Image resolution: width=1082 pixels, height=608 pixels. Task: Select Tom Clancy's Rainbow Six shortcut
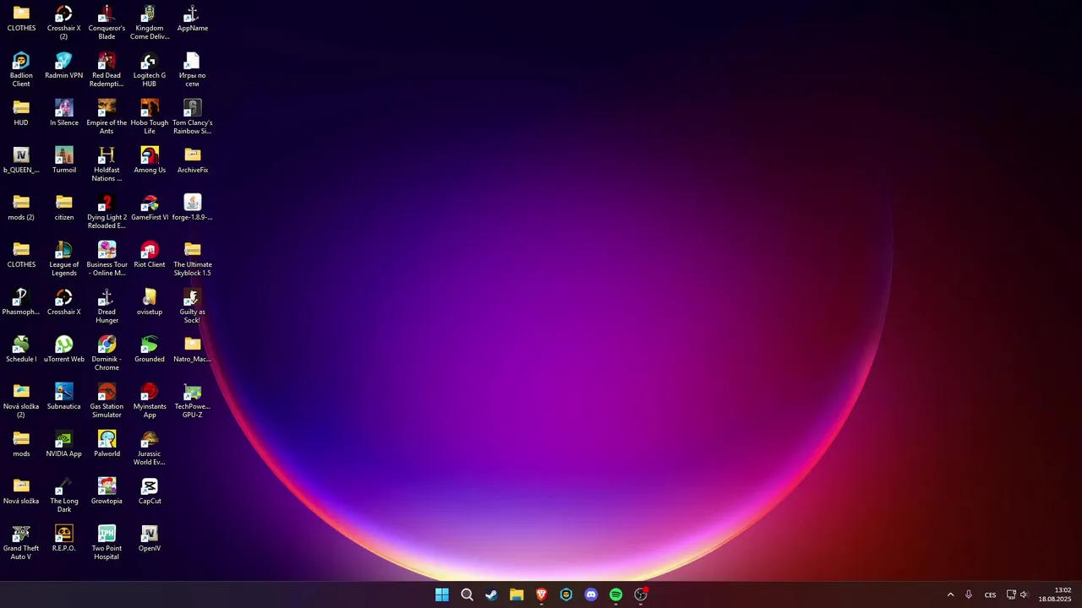coord(193,117)
